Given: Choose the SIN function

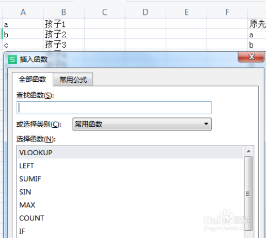Looking at the screenshot, I should (130, 192).
